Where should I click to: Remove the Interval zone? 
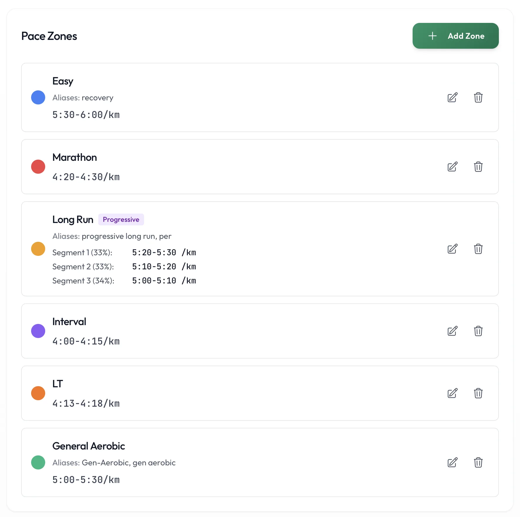(x=478, y=331)
